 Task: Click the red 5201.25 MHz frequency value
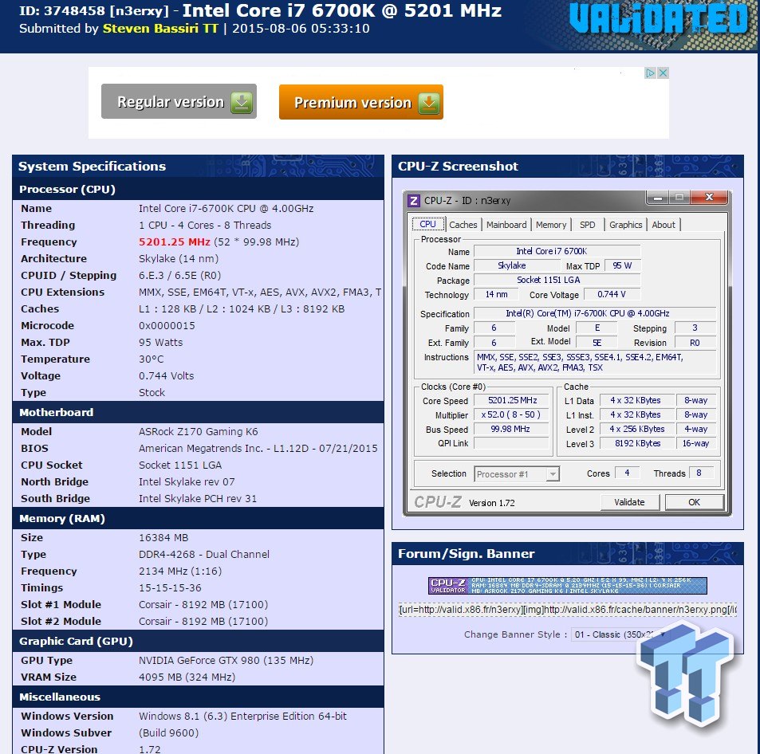pos(175,242)
